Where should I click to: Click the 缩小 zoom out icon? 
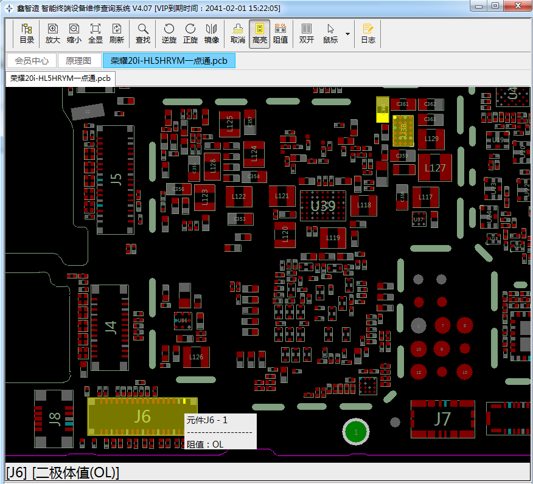point(74,33)
